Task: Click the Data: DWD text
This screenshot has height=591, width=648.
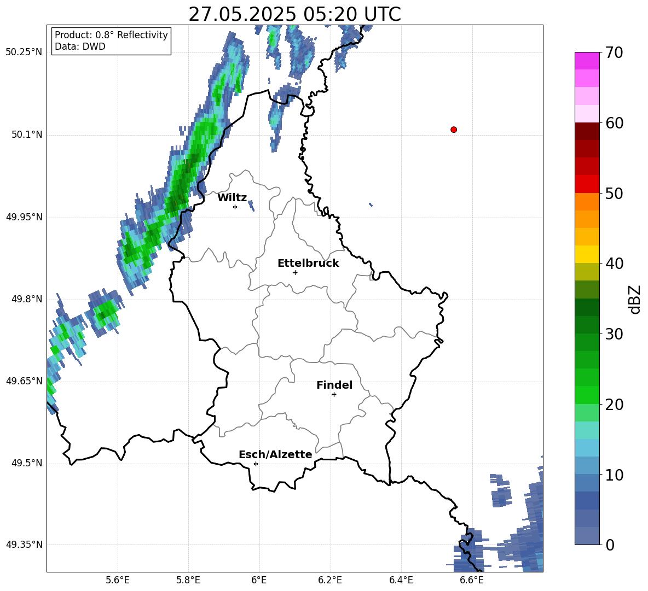Action: (x=80, y=46)
